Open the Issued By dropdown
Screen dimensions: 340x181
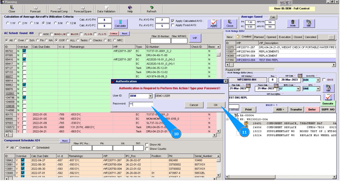pos(318,80)
